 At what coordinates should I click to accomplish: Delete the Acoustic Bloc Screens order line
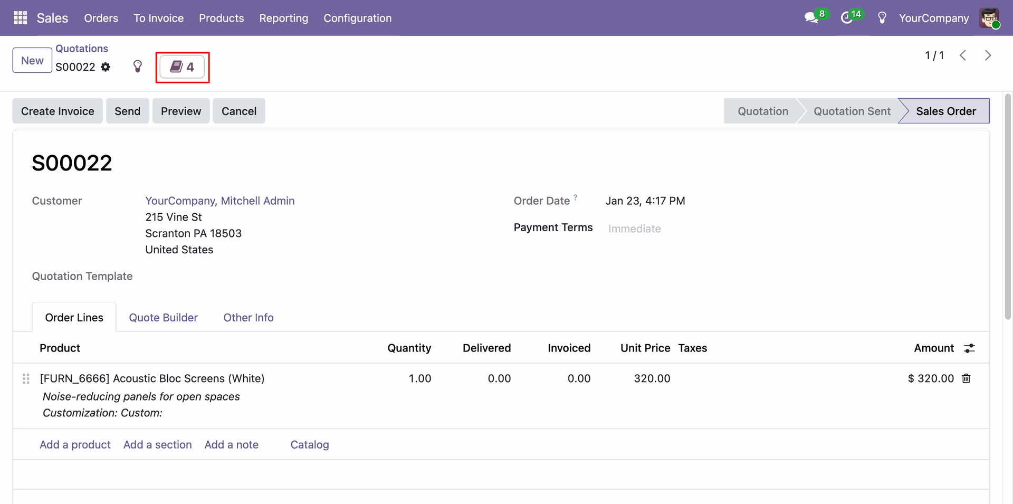coord(966,378)
